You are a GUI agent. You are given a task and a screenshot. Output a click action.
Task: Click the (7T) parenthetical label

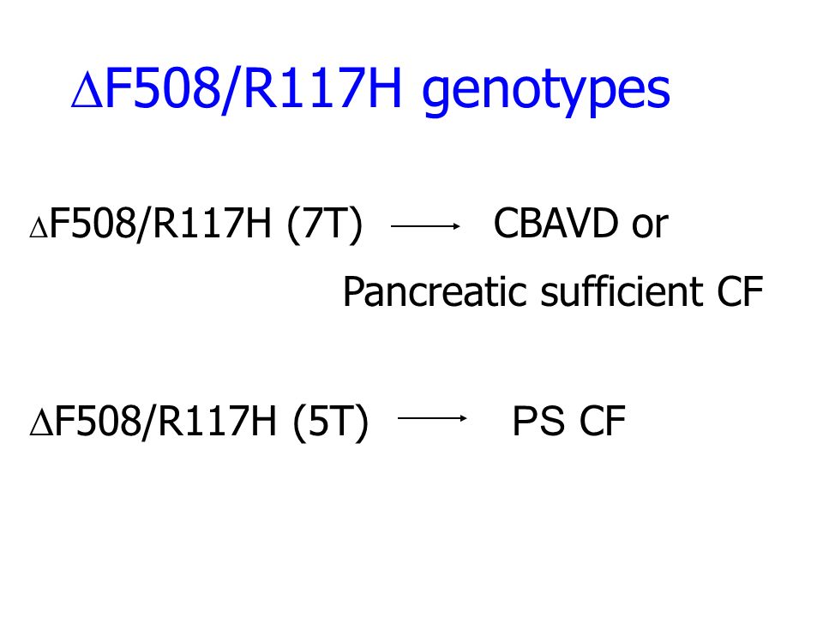tap(325, 225)
